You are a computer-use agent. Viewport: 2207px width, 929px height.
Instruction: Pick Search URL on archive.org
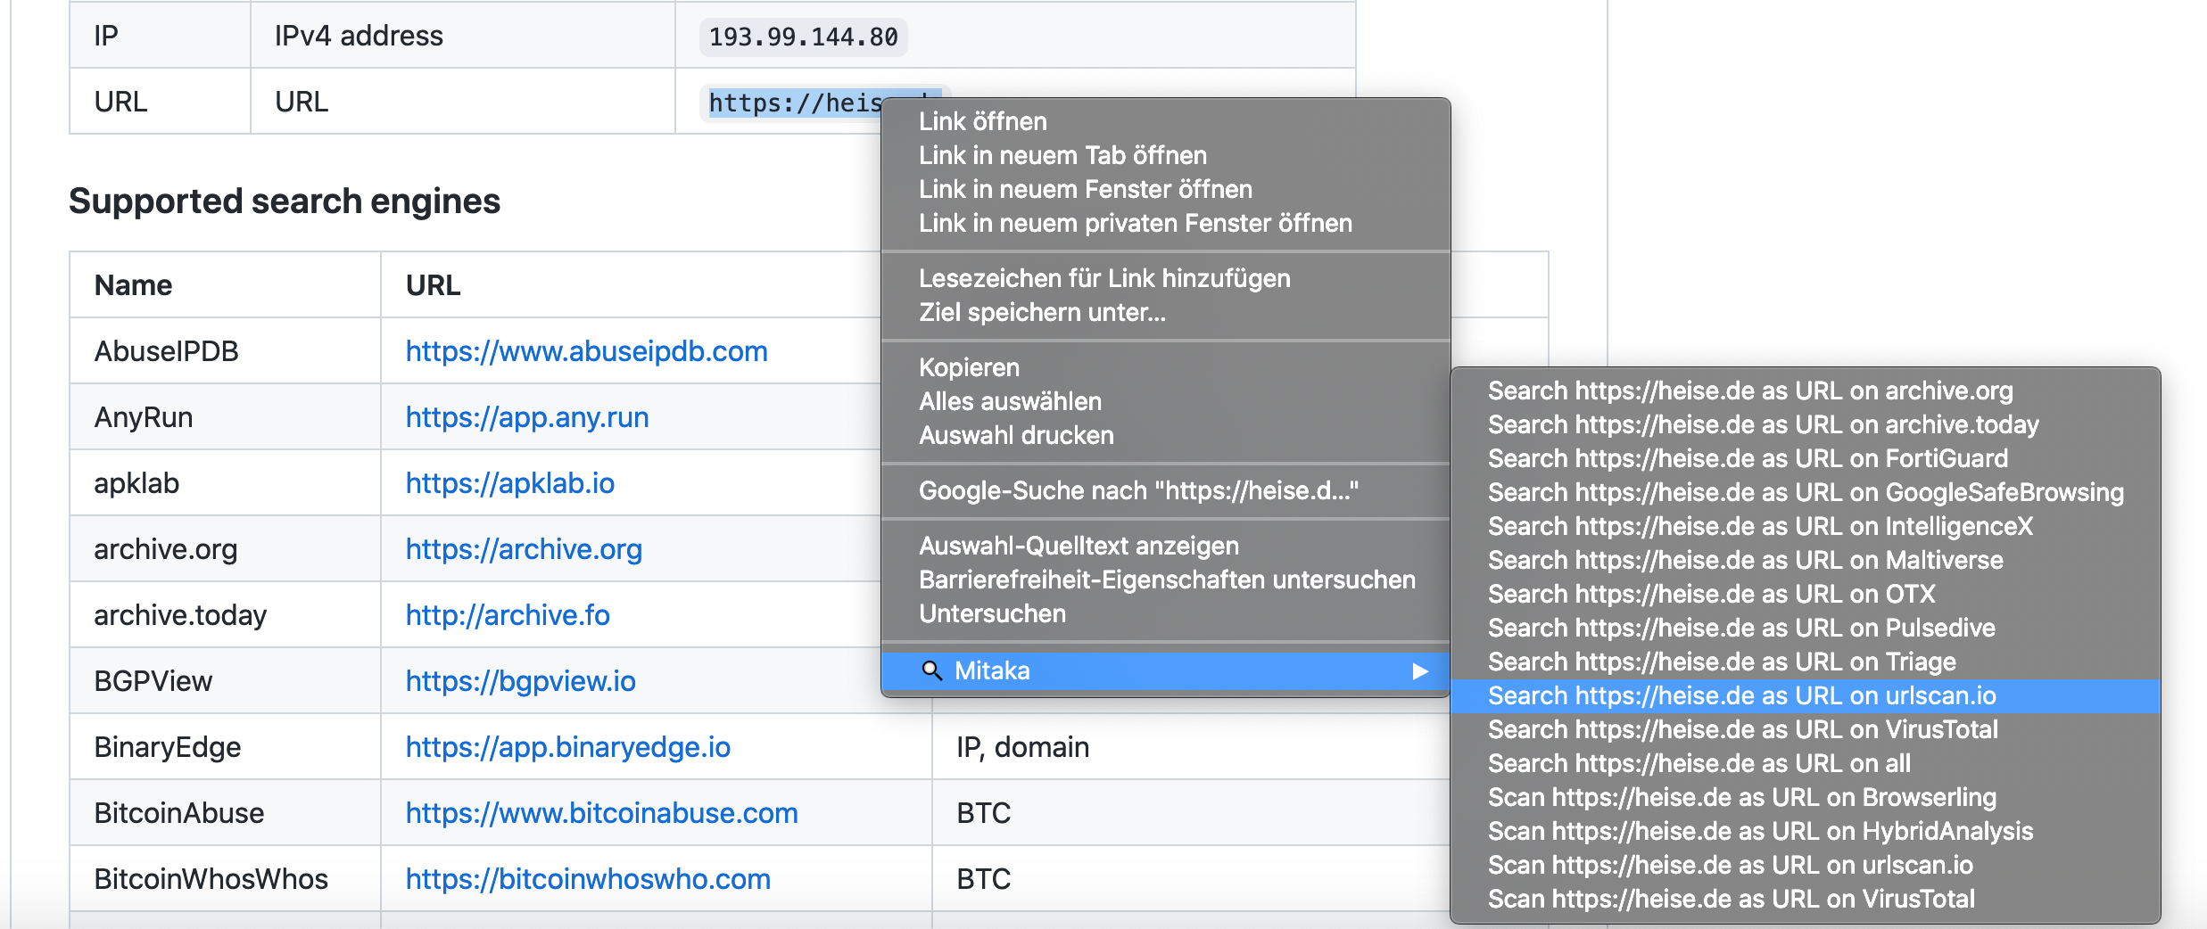1749,391
